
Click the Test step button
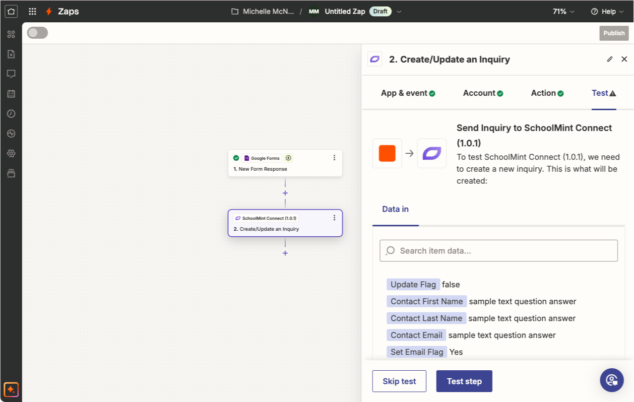point(464,381)
